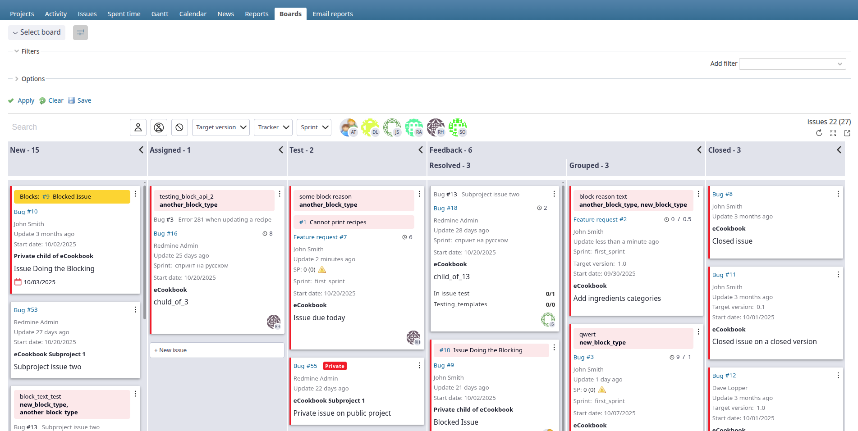Open the Target version dropdown

pyautogui.click(x=221, y=127)
